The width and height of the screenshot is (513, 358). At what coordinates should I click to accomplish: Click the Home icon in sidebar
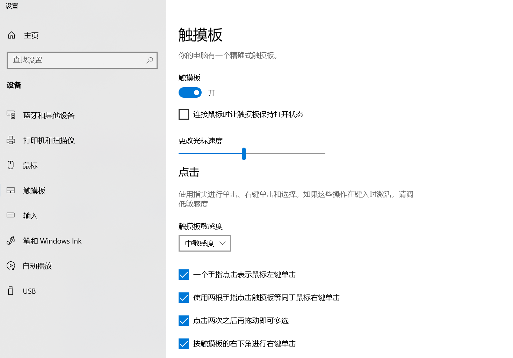[12, 35]
